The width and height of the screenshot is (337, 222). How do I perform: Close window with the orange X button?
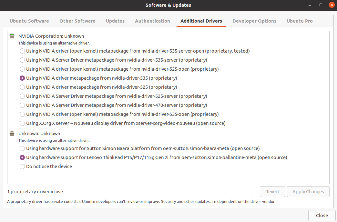(x=332, y=5)
